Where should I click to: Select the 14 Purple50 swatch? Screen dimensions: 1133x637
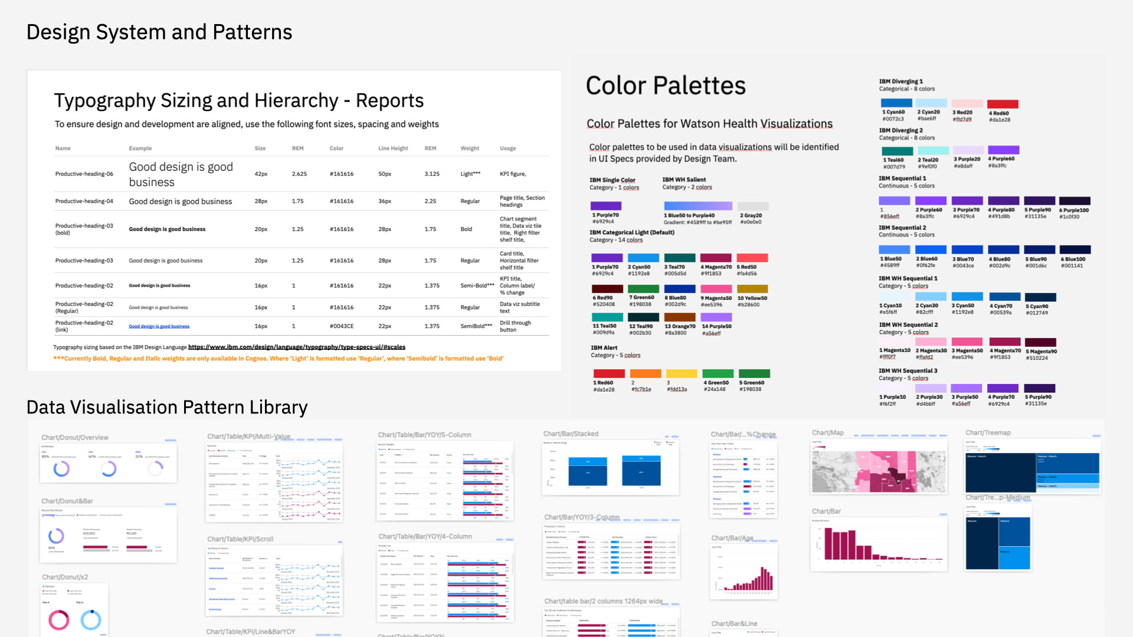point(716,317)
